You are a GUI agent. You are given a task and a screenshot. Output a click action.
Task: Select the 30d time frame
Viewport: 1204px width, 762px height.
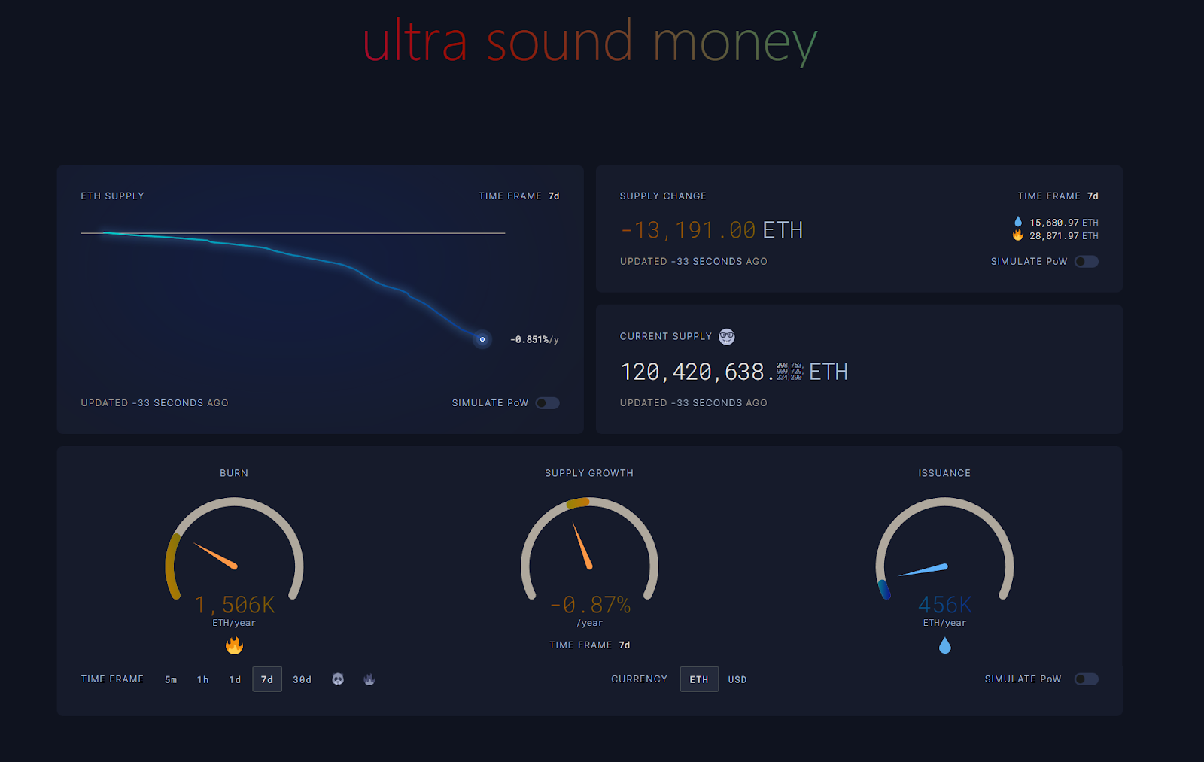click(302, 679)
